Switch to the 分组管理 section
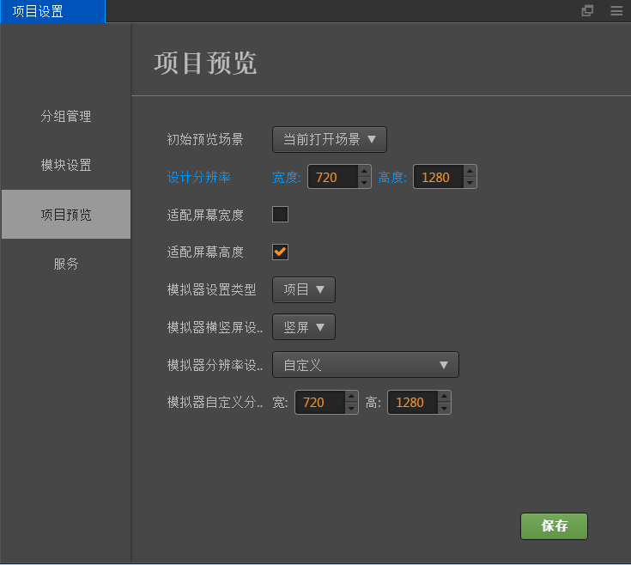The height and width of the screenshot is (565, 631). tap(66, 117)
